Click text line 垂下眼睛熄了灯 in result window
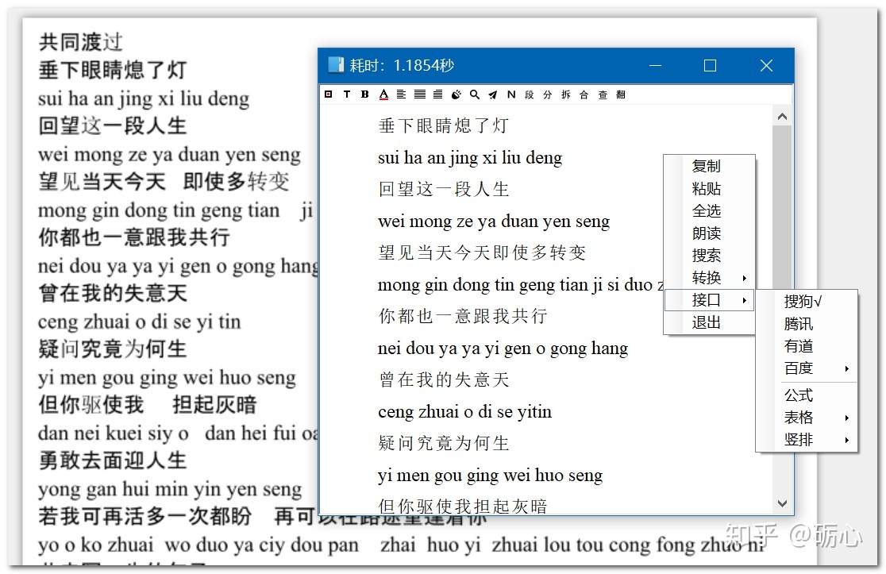Image resolution: width=886 pixels, height=574 pixels. pos(444,125)
